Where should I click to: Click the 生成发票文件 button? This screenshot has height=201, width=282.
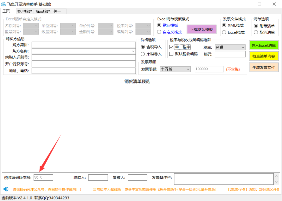point(263,67)
